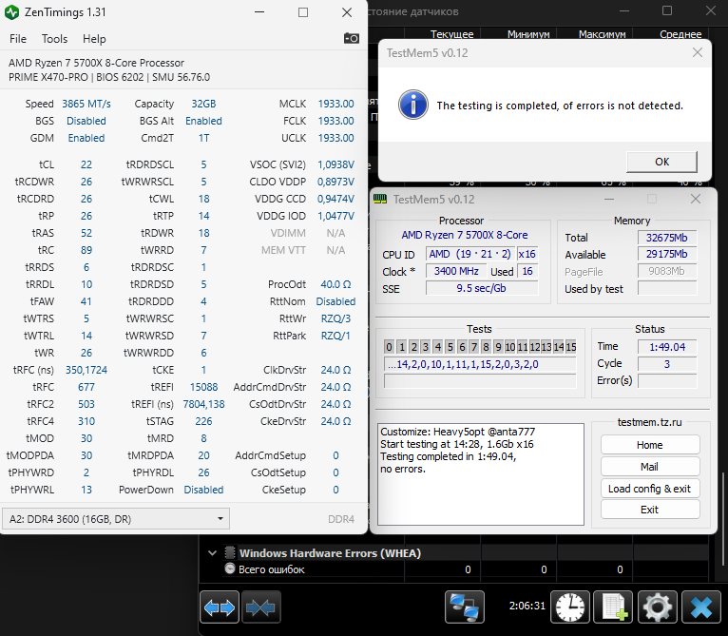
Task: Close the sensor window with the blue X icon
Action: click(700, 607)
